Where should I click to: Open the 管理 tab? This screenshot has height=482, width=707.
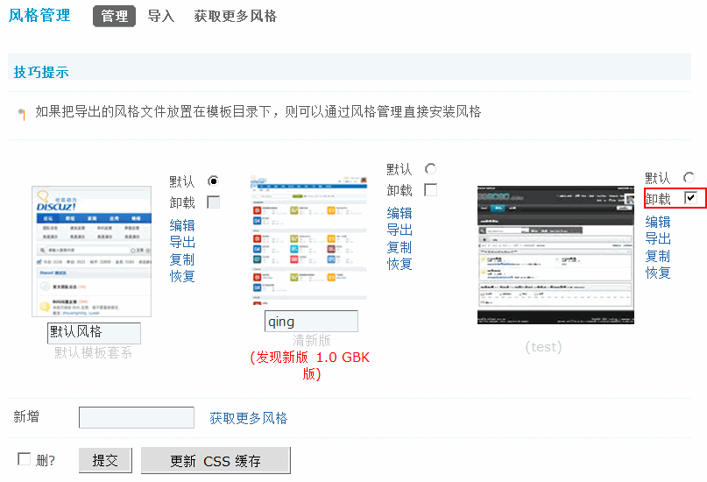114,16
